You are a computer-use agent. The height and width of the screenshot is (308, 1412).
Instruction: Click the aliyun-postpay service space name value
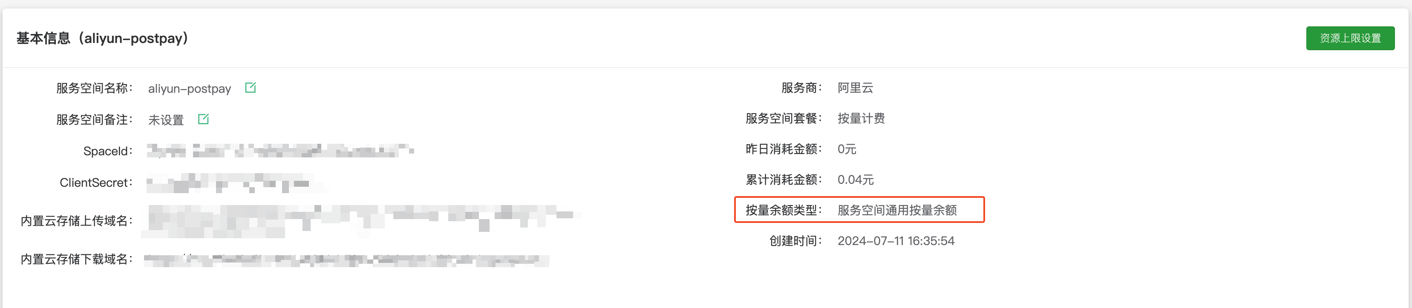coord(190,88)
